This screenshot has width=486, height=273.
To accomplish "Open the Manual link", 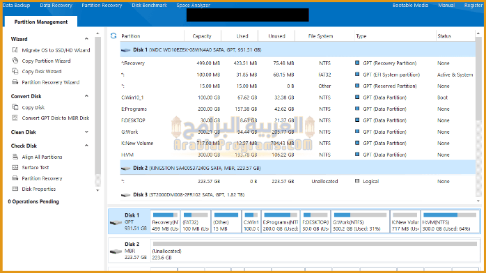I will [446, 6].
